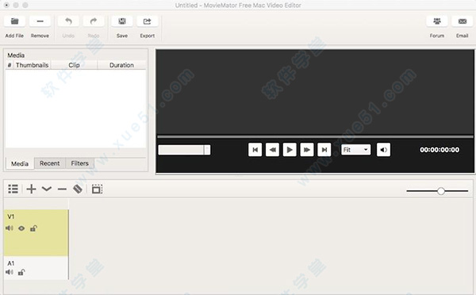Screen dimensions: 476x295
Task: Skip to end of the video
Action: tap(324, 150)
